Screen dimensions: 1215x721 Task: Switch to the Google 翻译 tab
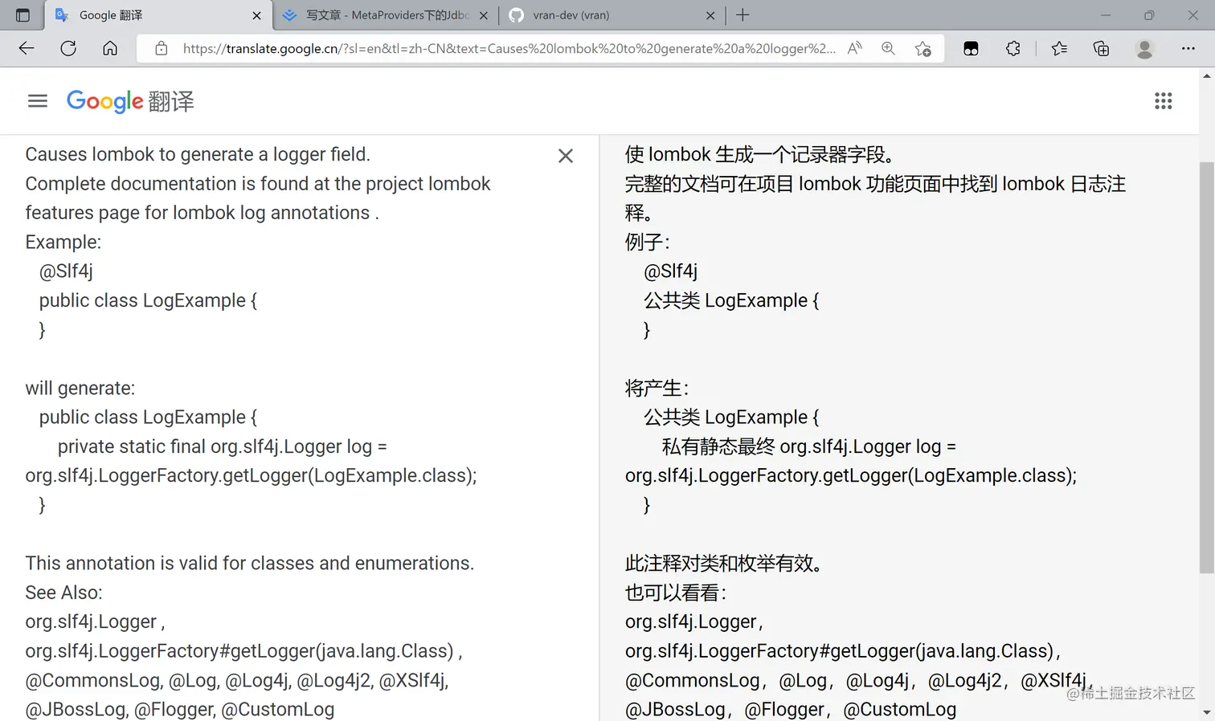click(157, 15)
